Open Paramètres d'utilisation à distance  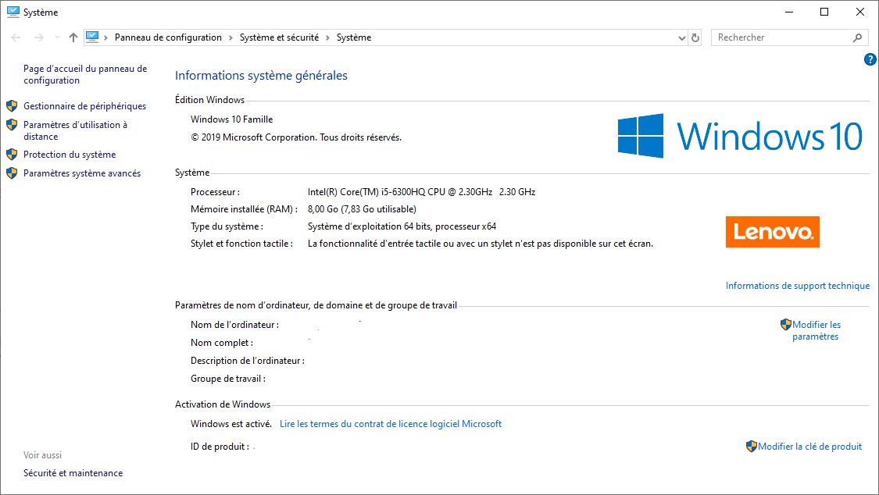[75, 130]
